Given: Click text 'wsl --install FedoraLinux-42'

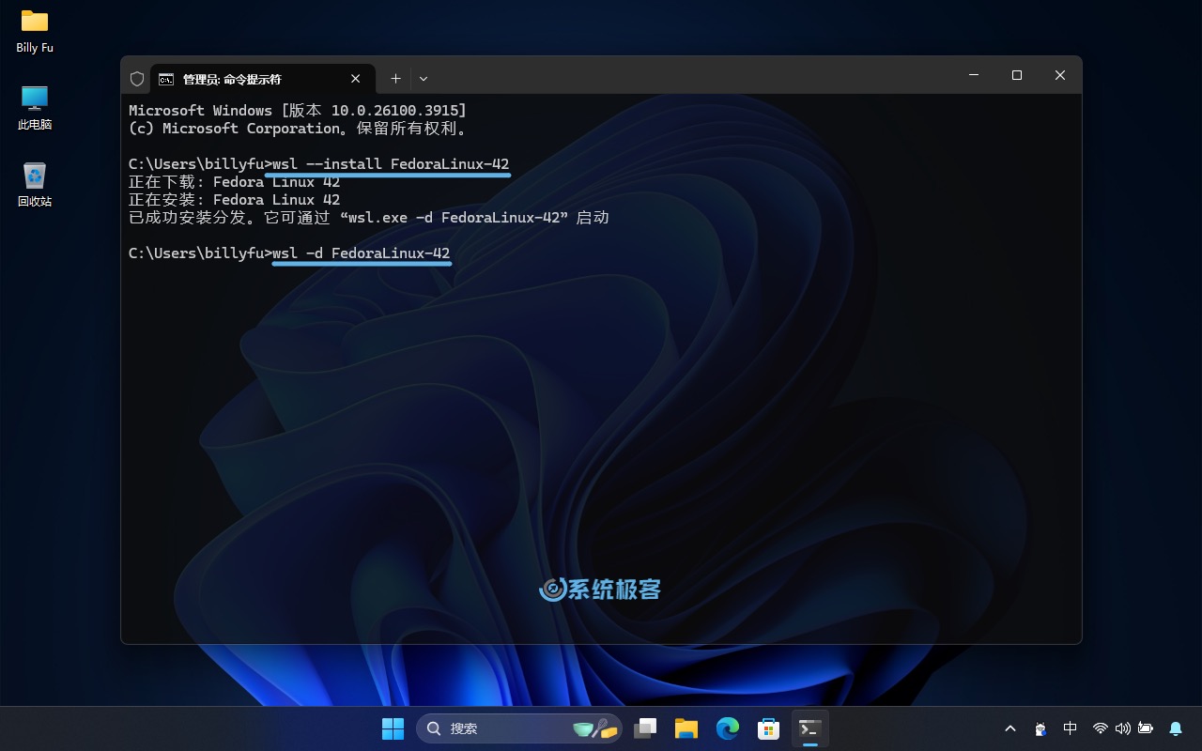Looking at the screenshot, I should pos(391,164).
